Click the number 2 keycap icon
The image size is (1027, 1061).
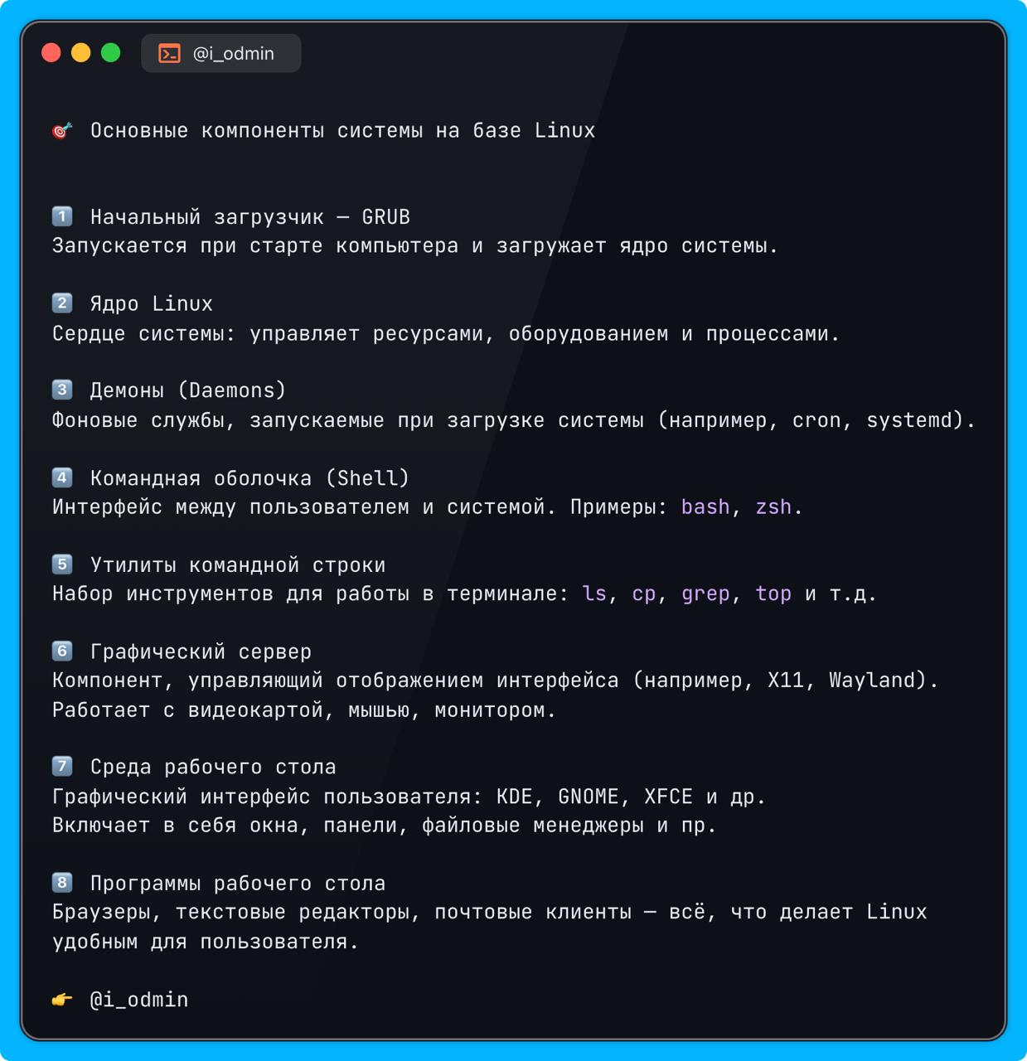click(62, 303)
